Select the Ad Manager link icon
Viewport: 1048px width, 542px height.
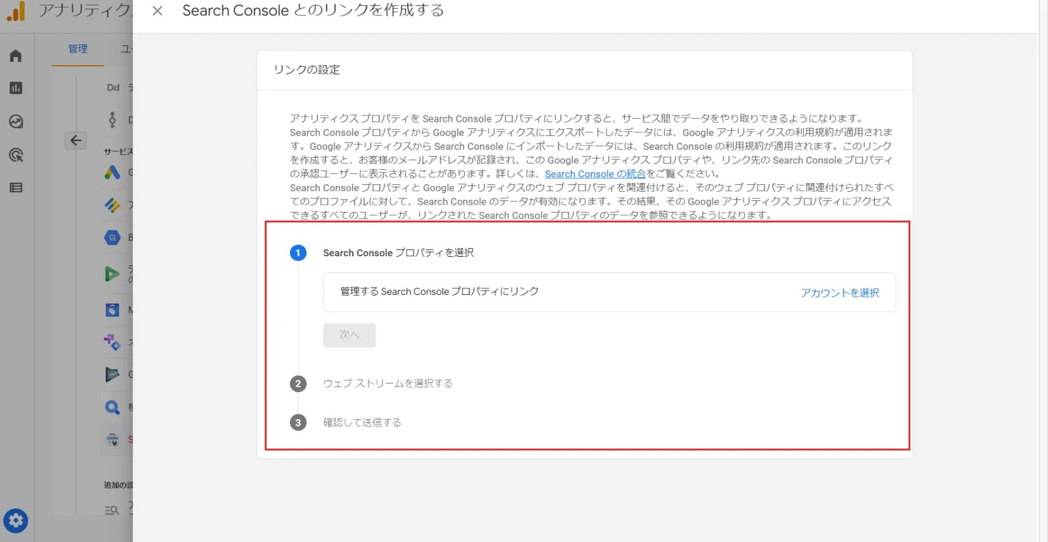(x=112, y=205)
